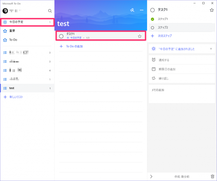
Task: Complete タスク1 using detail pane circle
Action: click(x=152, y=10)
